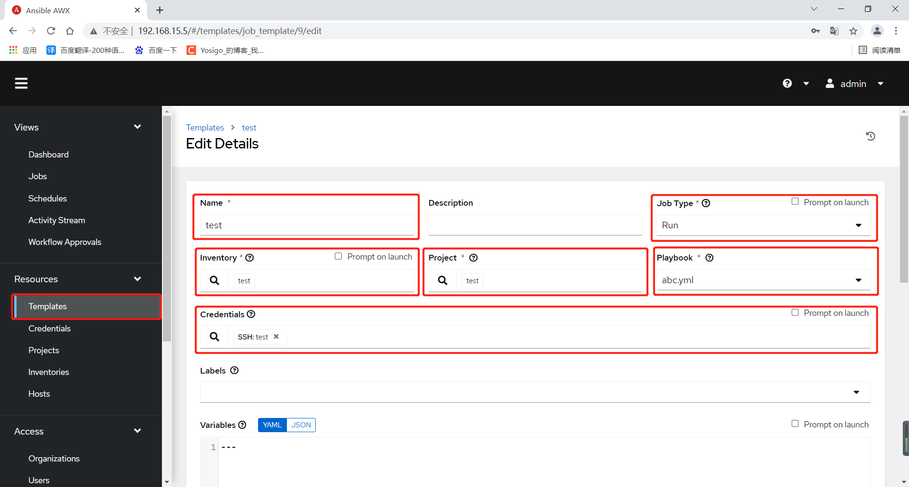The height and width of the screenshot is (487, 909).
Task: Enable Credentials Prompt on launch
Action: point(795,313)
